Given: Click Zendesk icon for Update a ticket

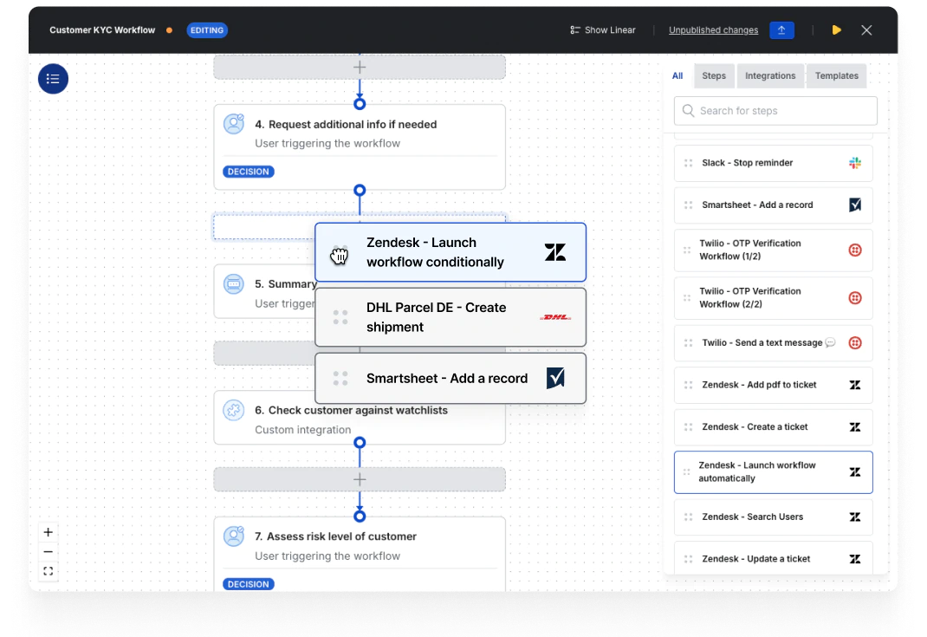Looking at the screenshot, I should (855, 559).
